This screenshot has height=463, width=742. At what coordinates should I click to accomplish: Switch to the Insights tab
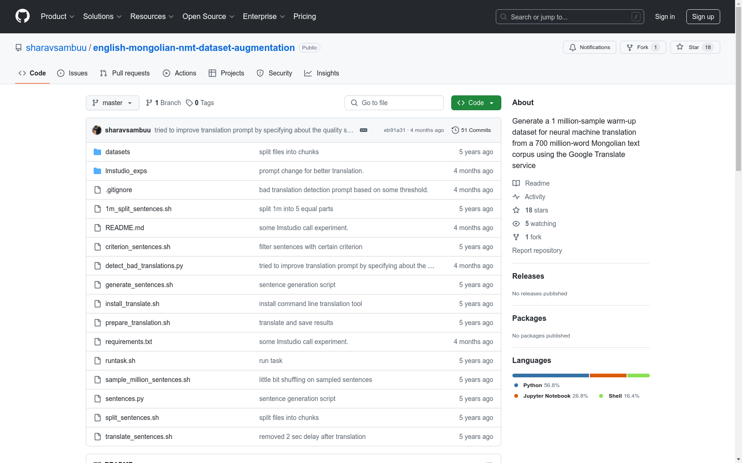click(322, 73)
